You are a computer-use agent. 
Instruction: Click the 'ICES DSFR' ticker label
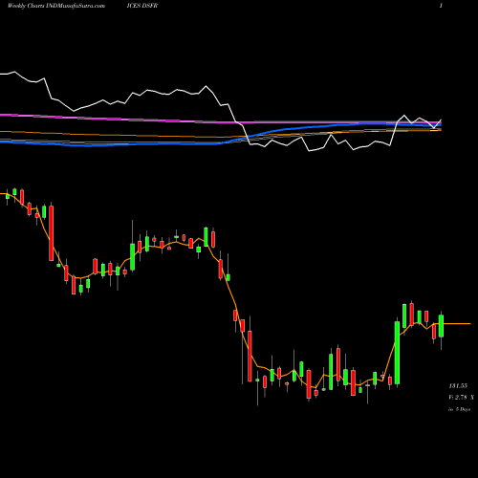[x=142, y=6]
